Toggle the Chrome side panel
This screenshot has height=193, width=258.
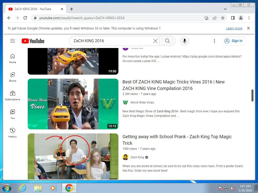coord(233,18)
